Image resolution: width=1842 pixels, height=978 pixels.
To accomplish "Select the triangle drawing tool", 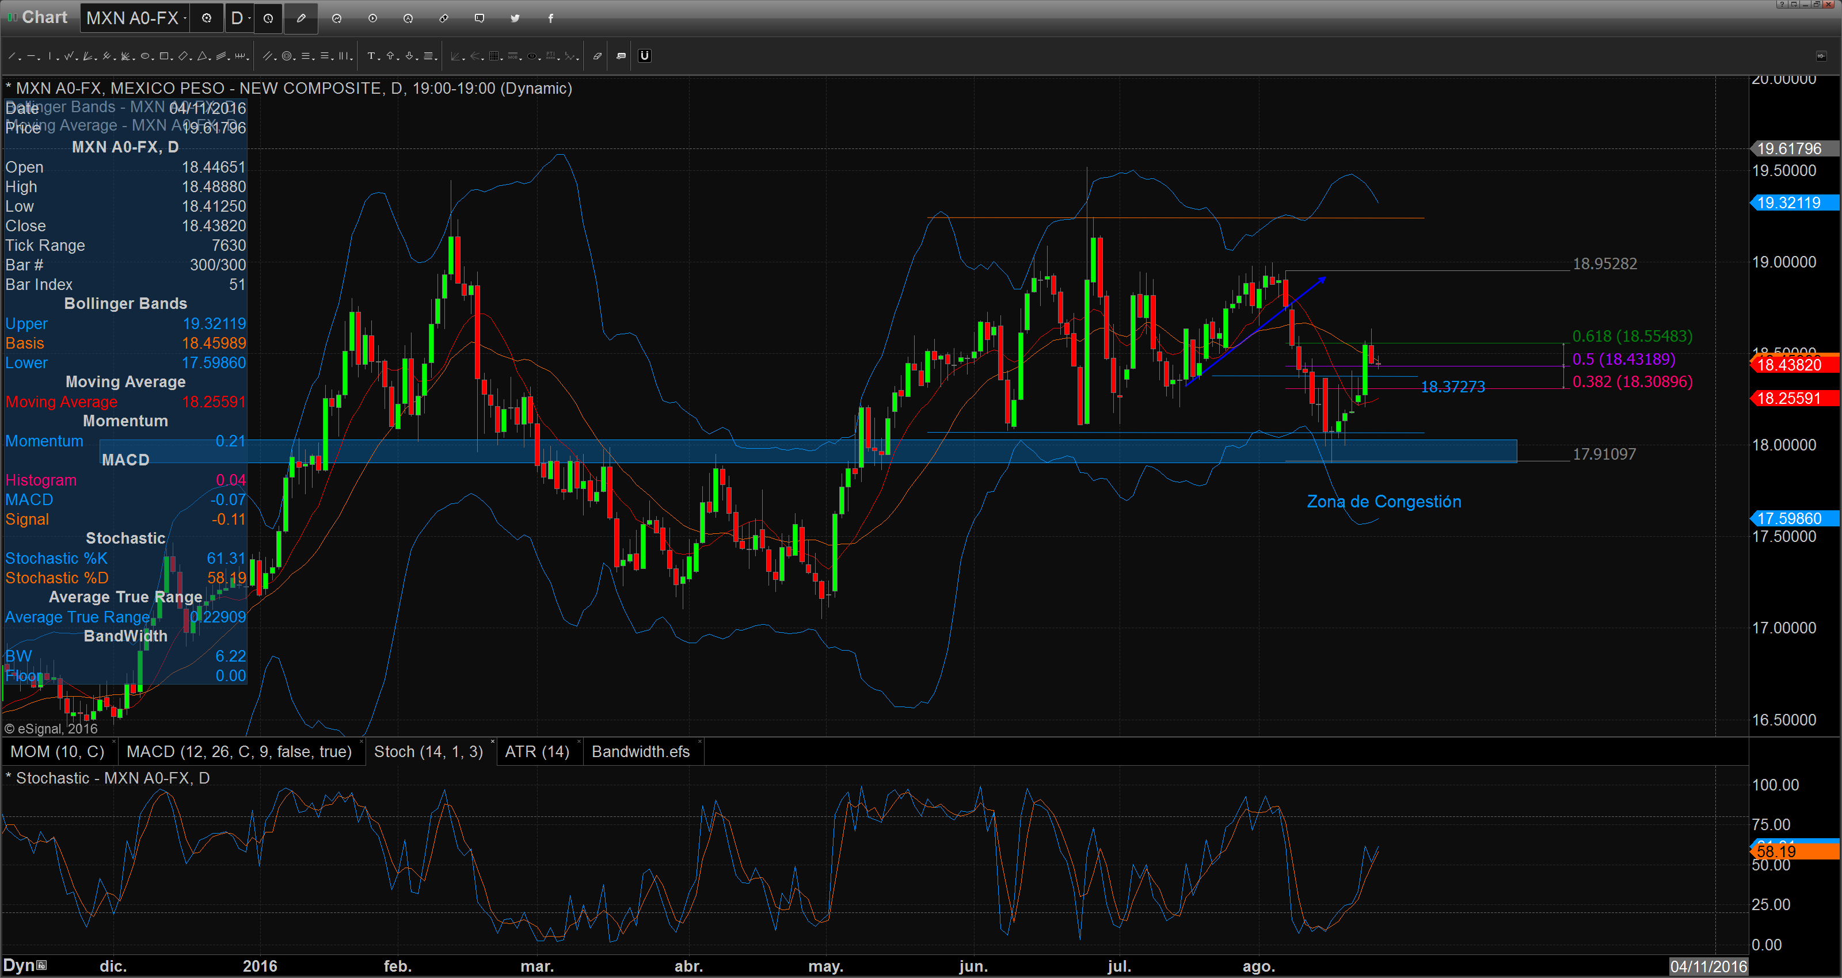I will pyautogui.click(x=203, y=56).
